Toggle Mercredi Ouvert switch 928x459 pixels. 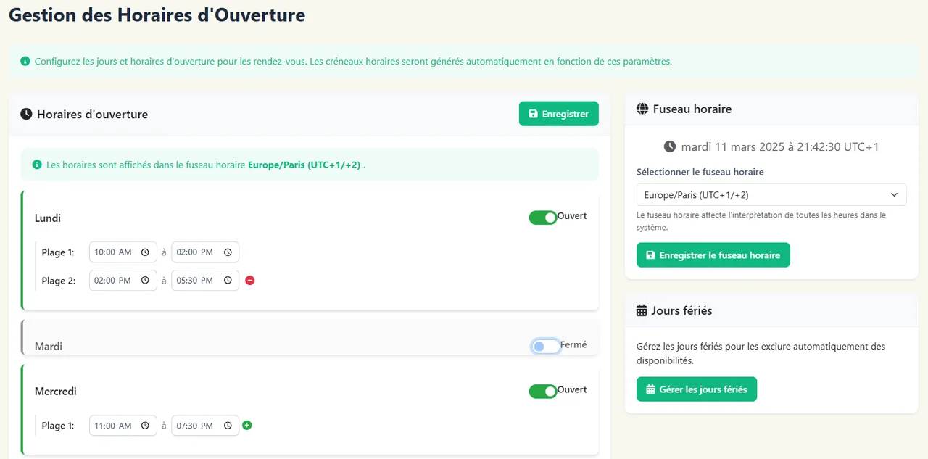pyautogui.click(x=543, y=392)
